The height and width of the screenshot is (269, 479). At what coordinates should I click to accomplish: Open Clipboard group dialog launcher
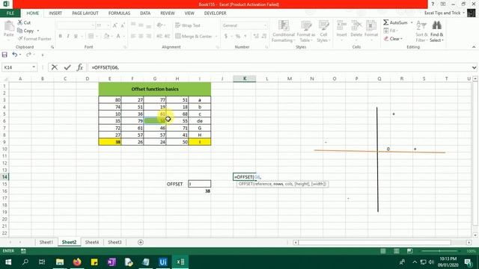coord(52,47)
